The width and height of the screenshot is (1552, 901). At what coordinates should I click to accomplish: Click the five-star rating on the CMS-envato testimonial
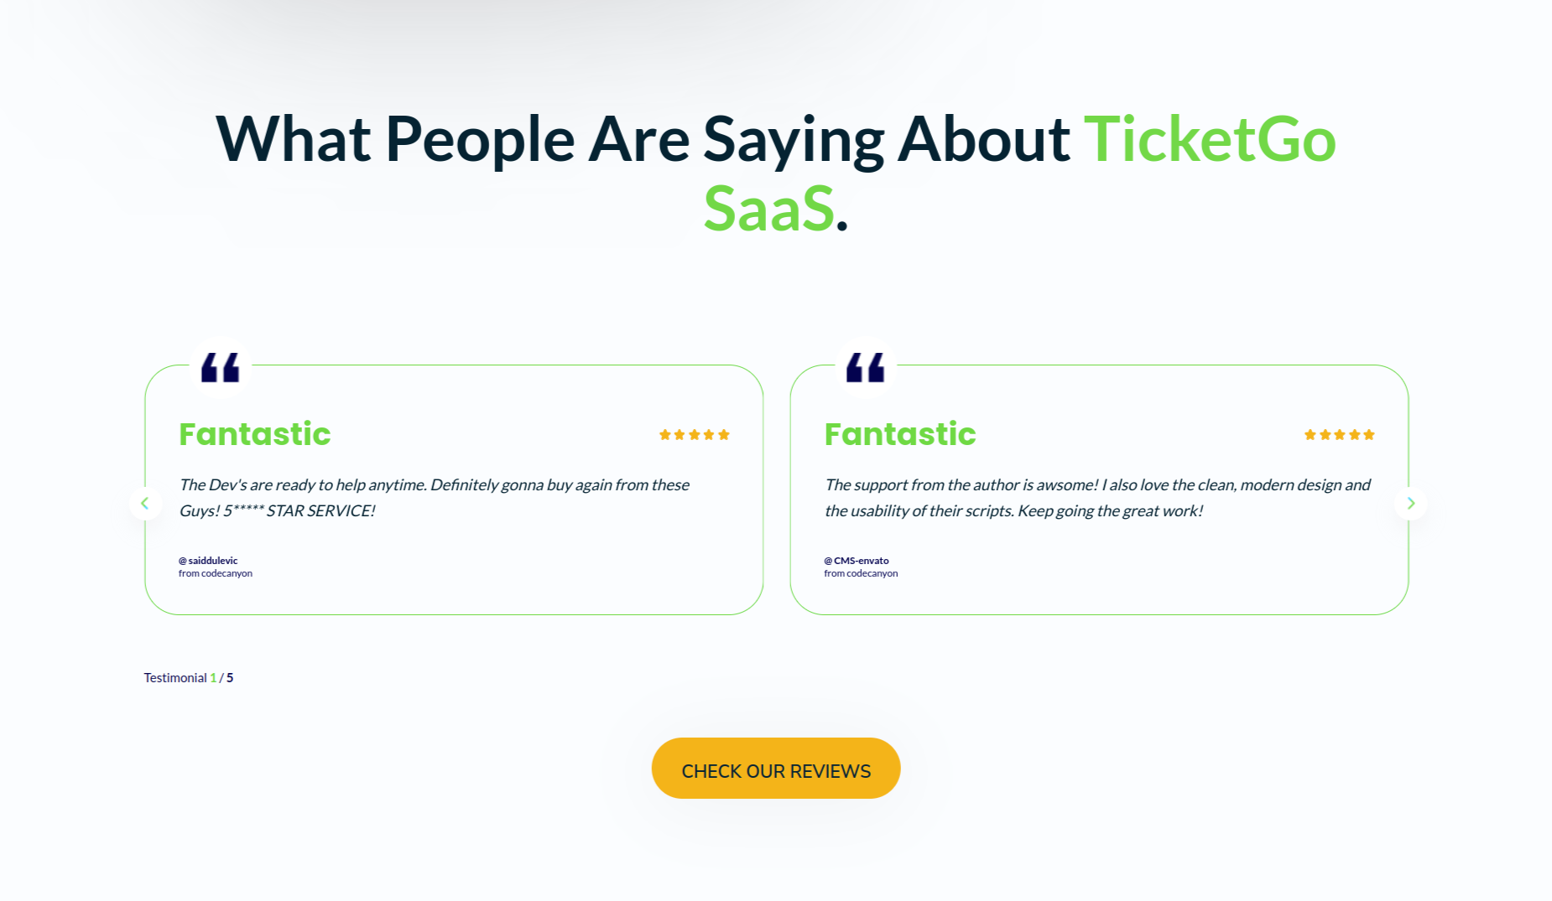[1340, 434]
